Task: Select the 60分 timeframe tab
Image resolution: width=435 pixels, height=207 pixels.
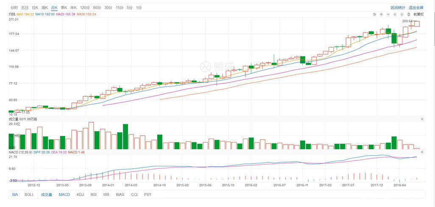Action: 97,8
